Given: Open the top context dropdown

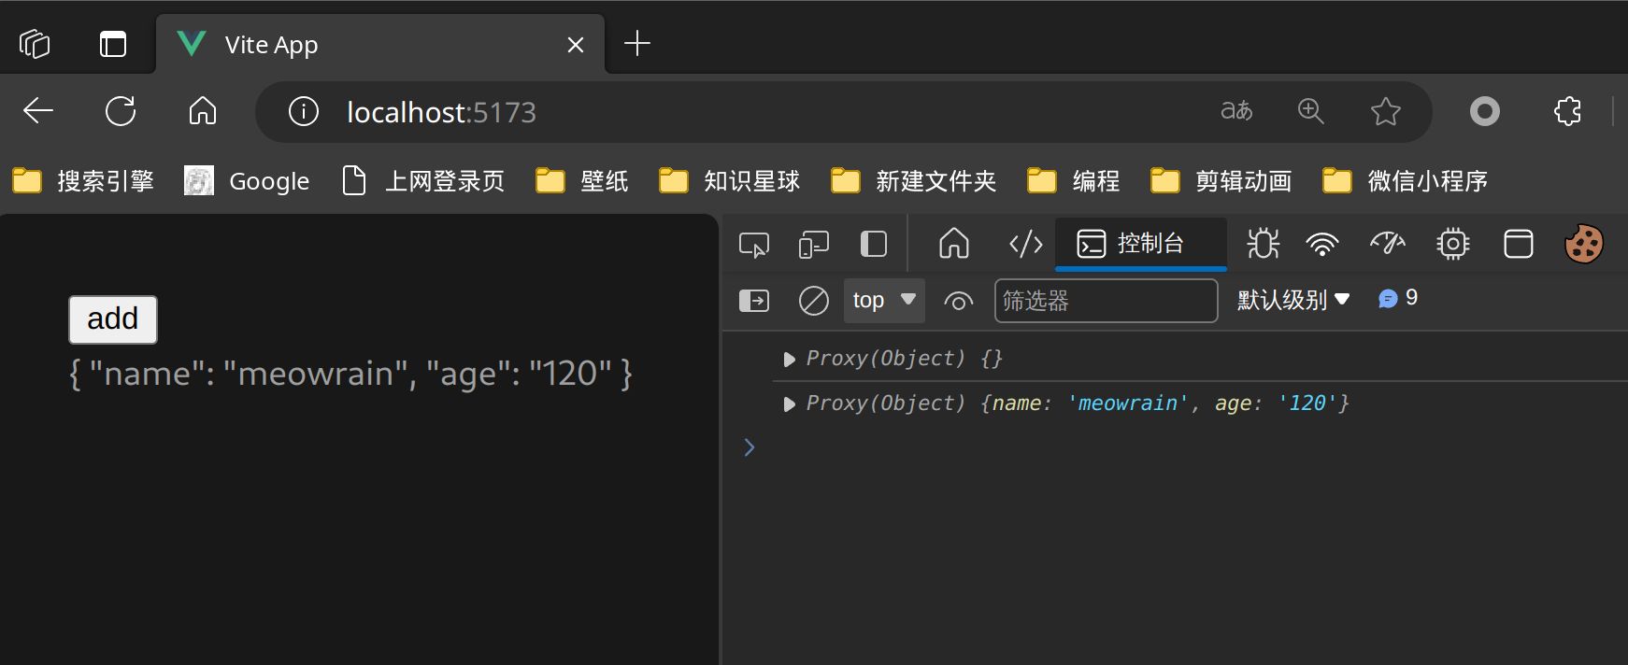Looking at the screenshot, I should [883, 301].
